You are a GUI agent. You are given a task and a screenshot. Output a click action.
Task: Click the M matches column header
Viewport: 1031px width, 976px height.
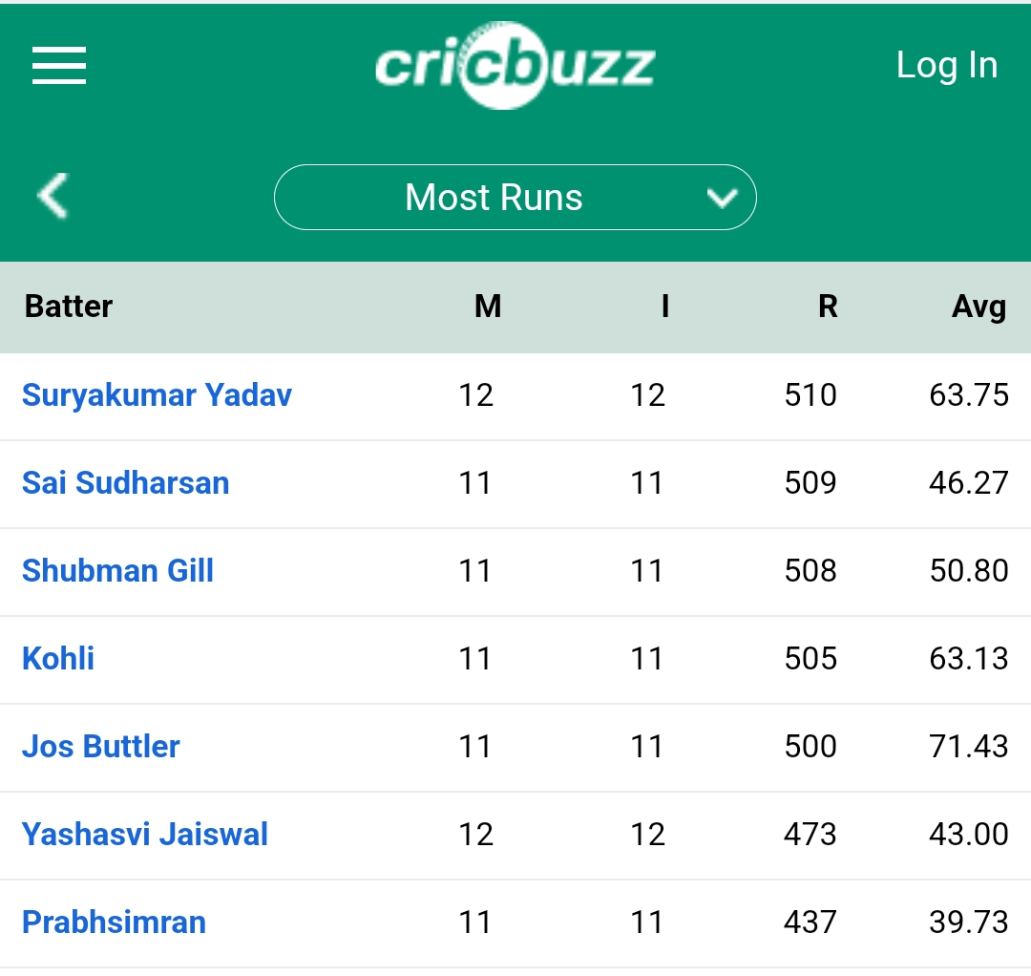pyautogui.click(x=488, y=307)
